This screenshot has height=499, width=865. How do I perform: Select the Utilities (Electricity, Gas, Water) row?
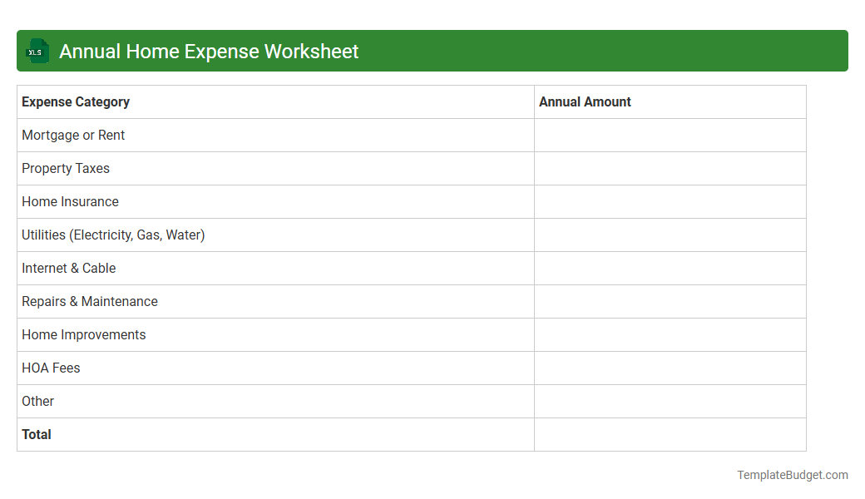point(113,235)
